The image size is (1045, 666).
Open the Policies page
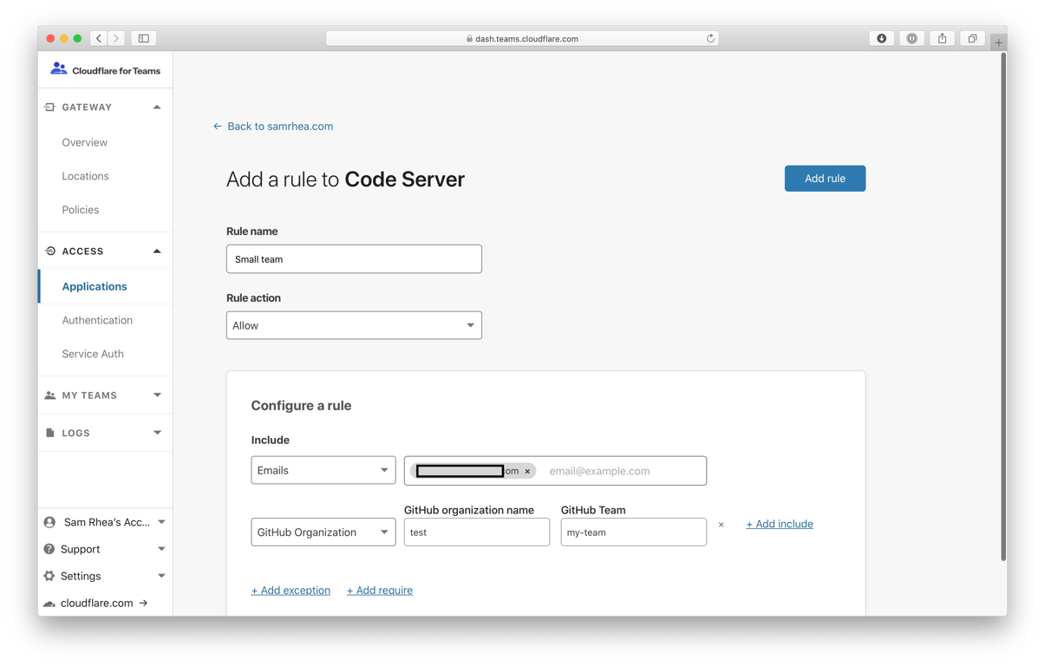[x=81, y=210]
